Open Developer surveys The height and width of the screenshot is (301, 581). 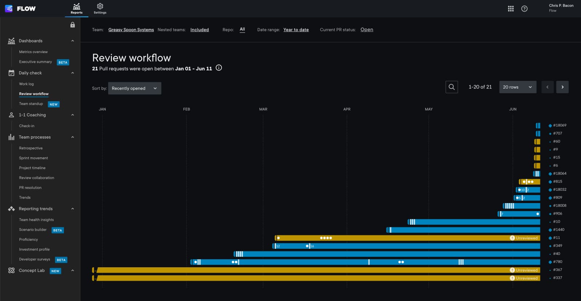point(34,260)
